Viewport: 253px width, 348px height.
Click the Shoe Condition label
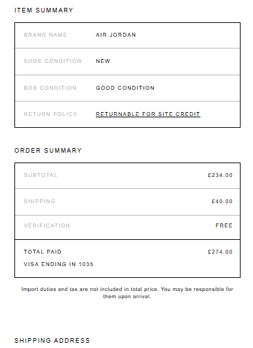point(52,61)
